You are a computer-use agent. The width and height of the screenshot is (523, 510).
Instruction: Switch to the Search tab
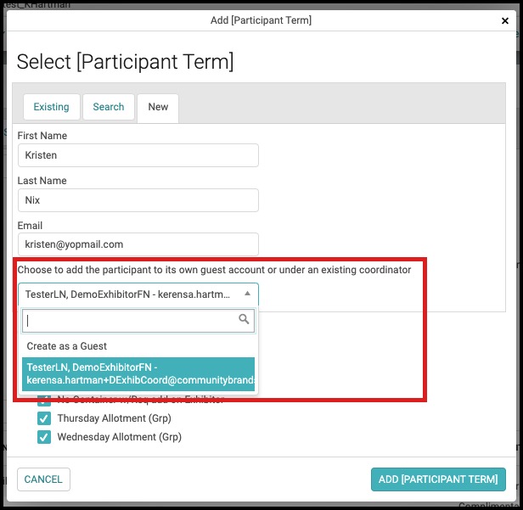pyautogui.click(x=109, y=107)
